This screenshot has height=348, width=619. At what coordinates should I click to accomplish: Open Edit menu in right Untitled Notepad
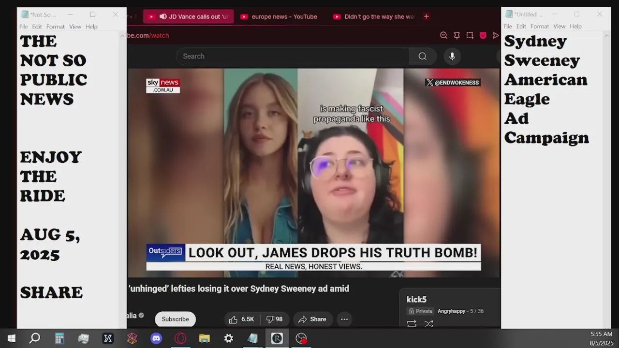pos(521,27)
